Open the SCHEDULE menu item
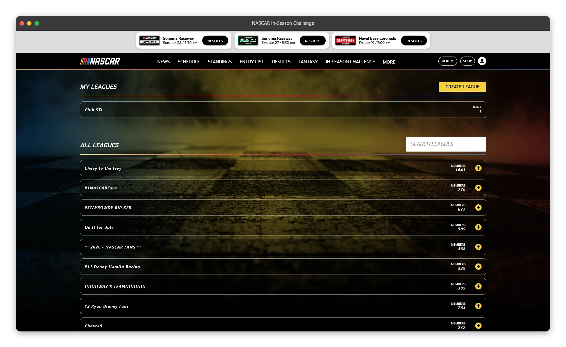This screenshot has height=347, width=566. coord(189,62)
